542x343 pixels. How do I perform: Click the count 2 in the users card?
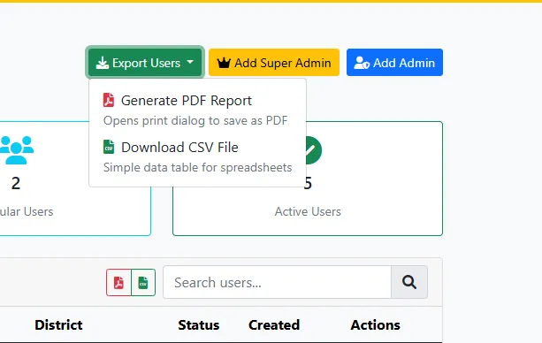click(x=16, y=183)
